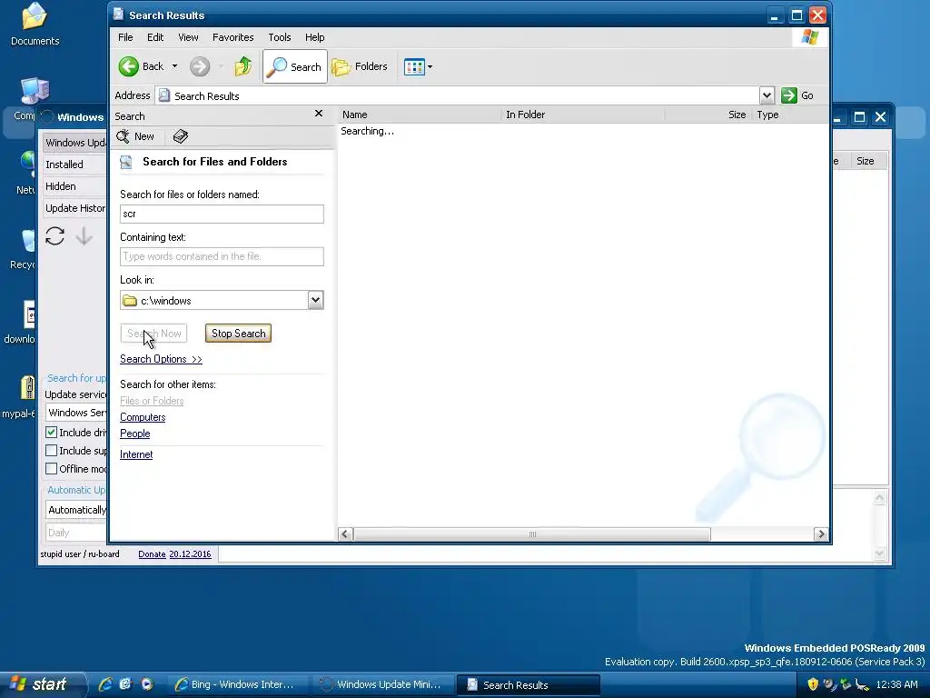Viewport: 930px width, 698px height.
Task: Click the Windows flag logo in menu bar
Action: 809,37
